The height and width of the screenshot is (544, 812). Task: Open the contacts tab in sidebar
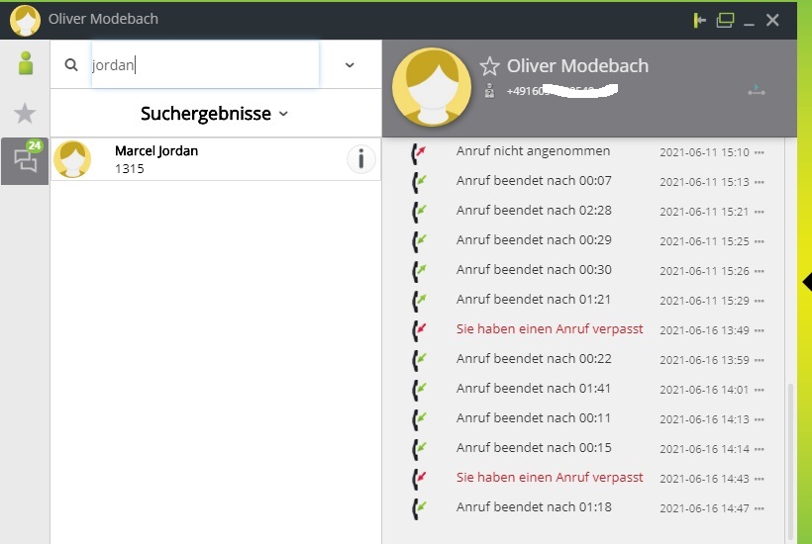(x=25, y=63)
